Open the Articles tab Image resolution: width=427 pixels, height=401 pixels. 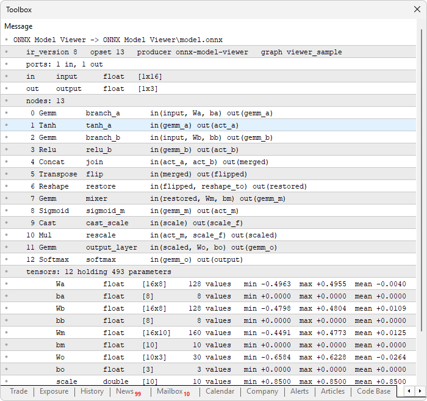[x=332, y=391]
